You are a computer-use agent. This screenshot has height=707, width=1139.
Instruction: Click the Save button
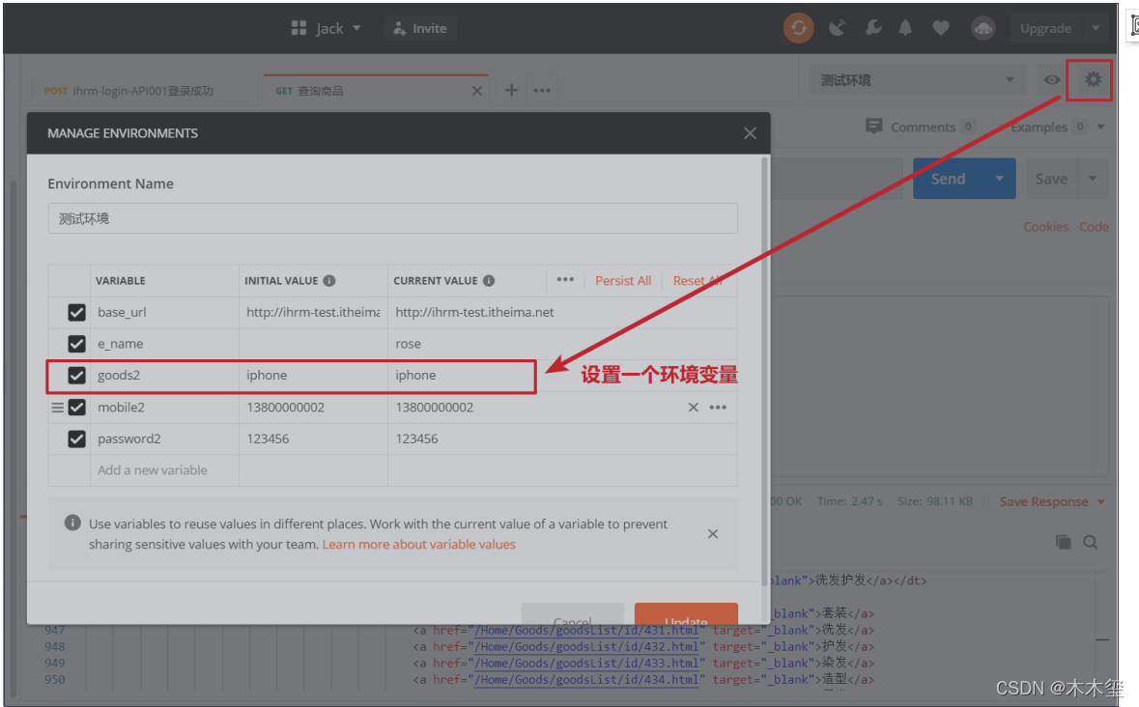coord(1051,179)
